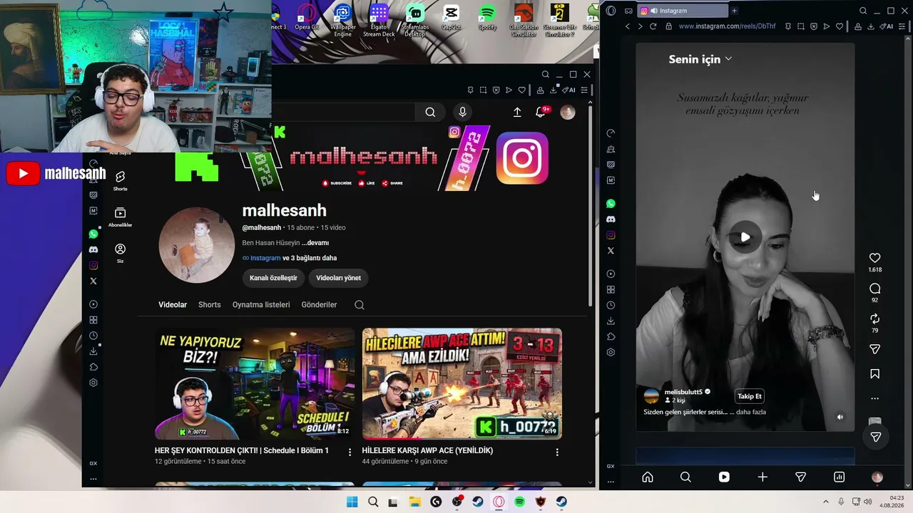Image resolution: width=913 pixels, height=513 pixels.
Task: Open the CapCut desktop shortcut
Action: tap(451, 19)
